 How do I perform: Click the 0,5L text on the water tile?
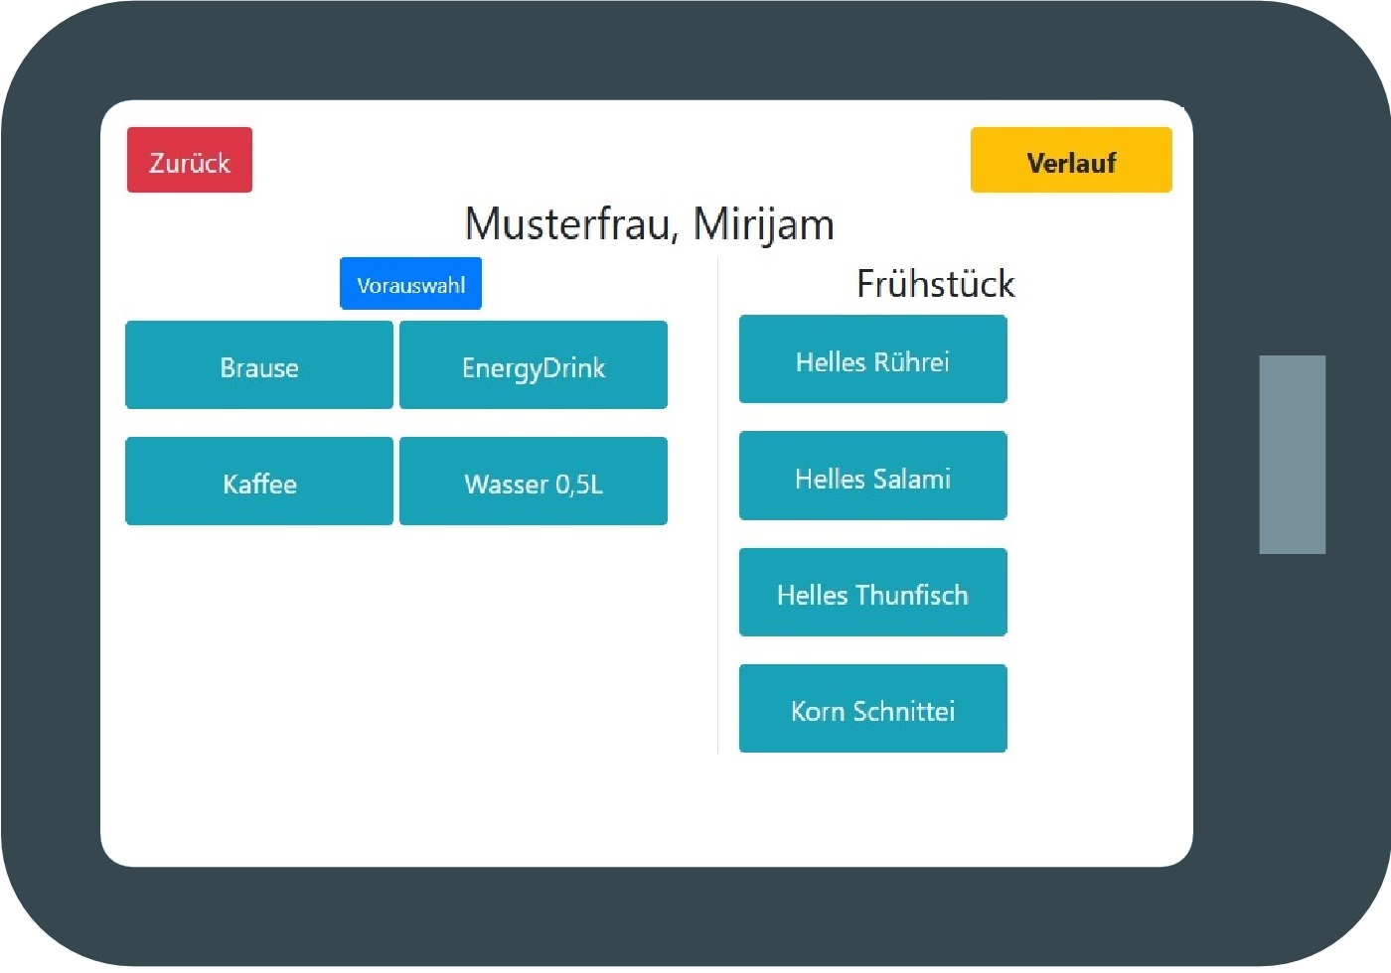579,484
